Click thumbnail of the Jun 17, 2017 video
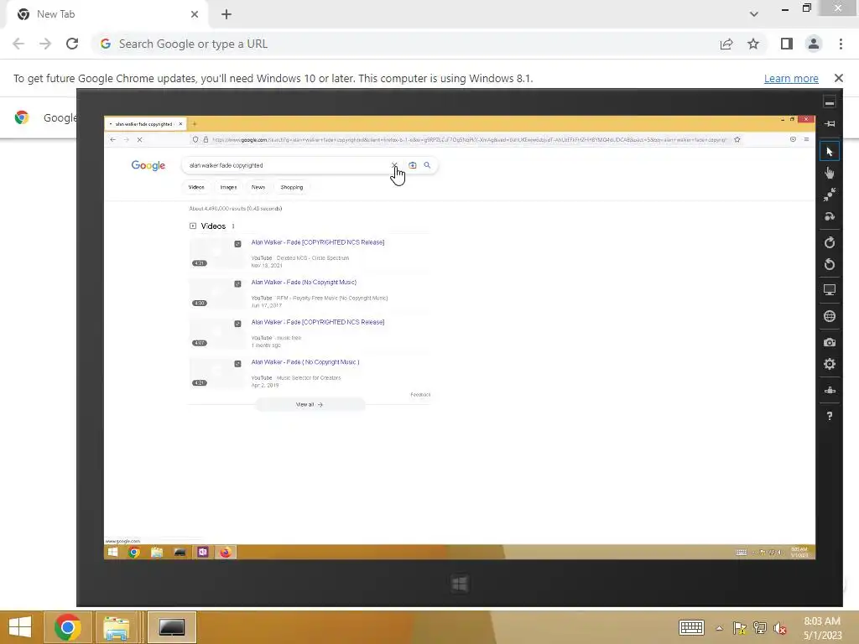The image size is (859, 644). [217, 293]
